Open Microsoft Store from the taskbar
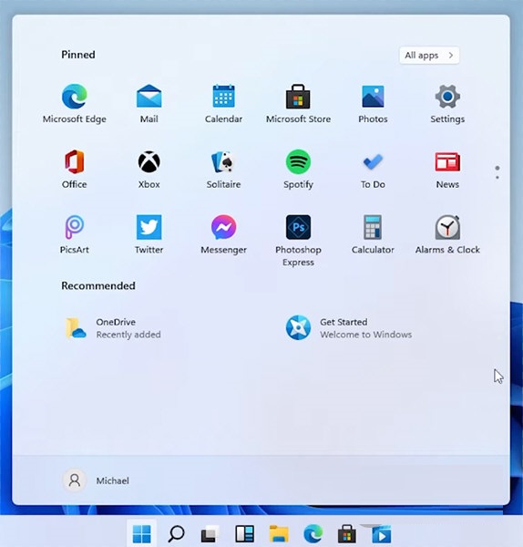The height and width of the screenshot is (547, 523). tap(347, 533)
